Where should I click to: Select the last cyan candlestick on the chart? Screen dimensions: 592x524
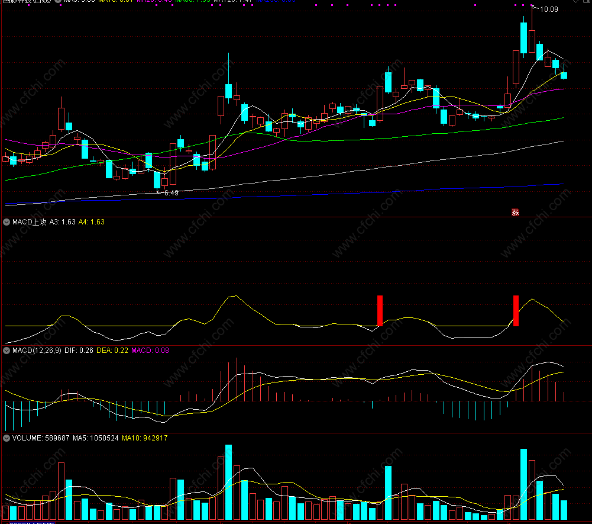564,75
